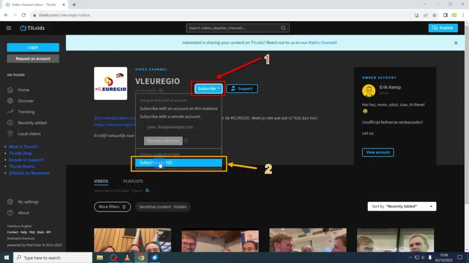
Task: Open @tilvids on Mastodon link
Action: coord(29,173)
